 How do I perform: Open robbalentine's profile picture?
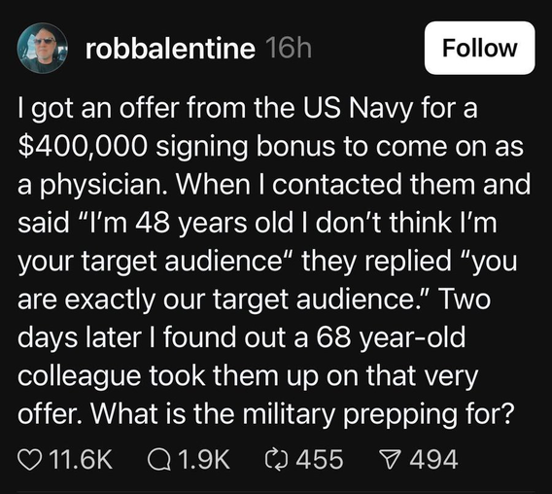tap(42, 48)
